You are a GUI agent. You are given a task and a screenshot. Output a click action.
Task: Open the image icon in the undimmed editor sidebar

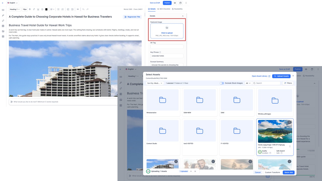pyautogui.click(x=3, y=31)
